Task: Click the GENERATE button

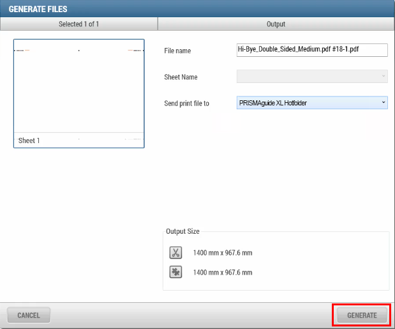Action: pos(362,315)
